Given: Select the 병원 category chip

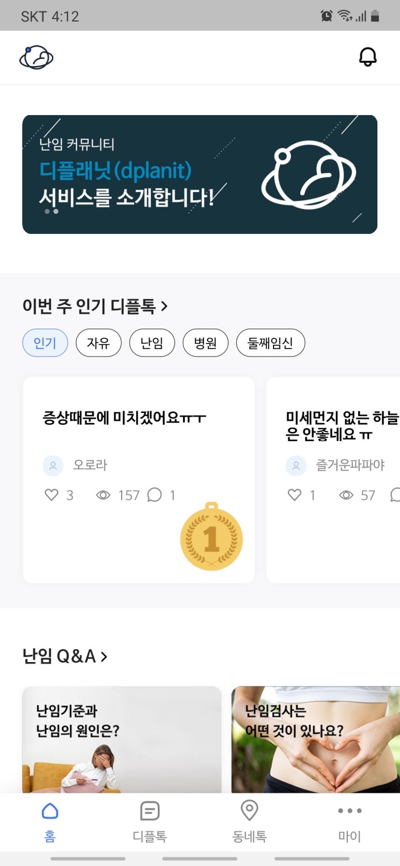Looking at the screenshot, I should pyautogui.click(x=205, y=343).
